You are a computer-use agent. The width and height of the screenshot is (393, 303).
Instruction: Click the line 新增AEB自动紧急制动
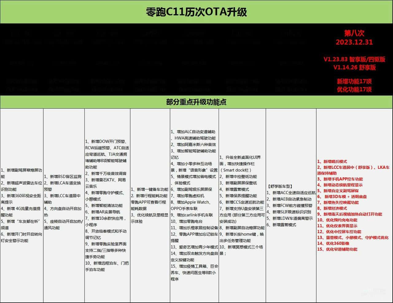[289, 199]
